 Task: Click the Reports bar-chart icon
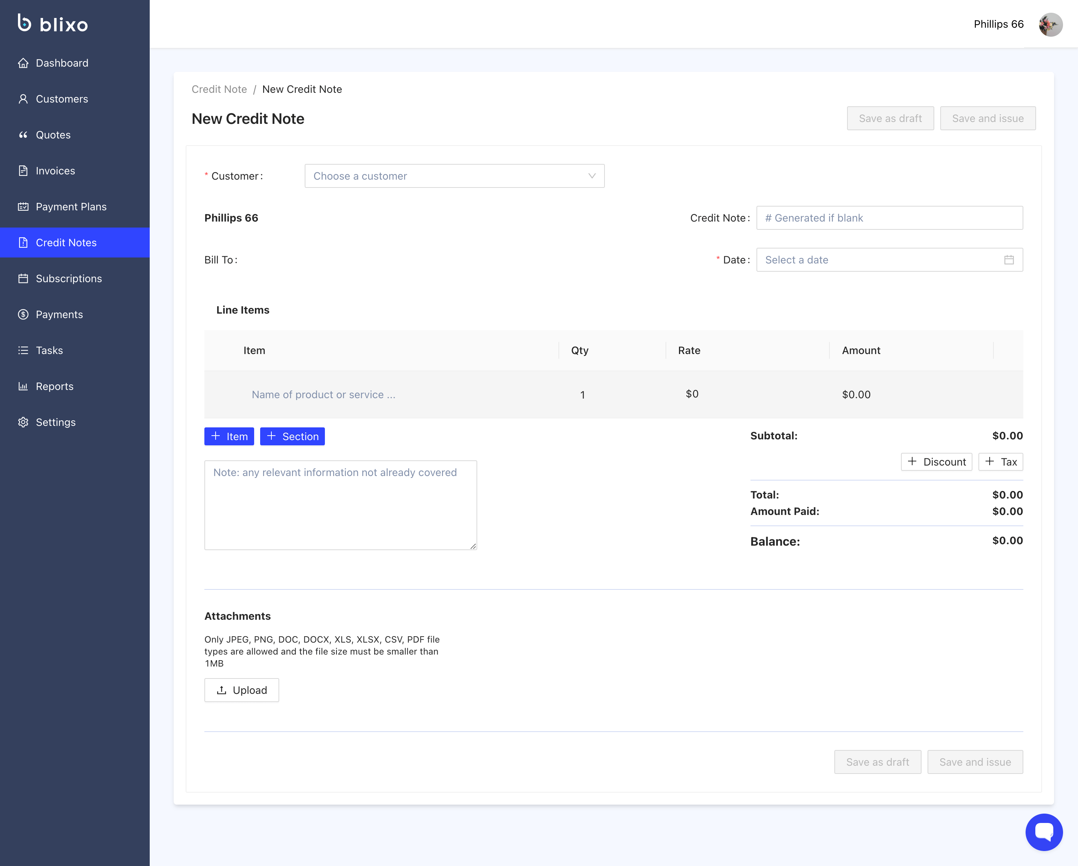coord(23,386)
